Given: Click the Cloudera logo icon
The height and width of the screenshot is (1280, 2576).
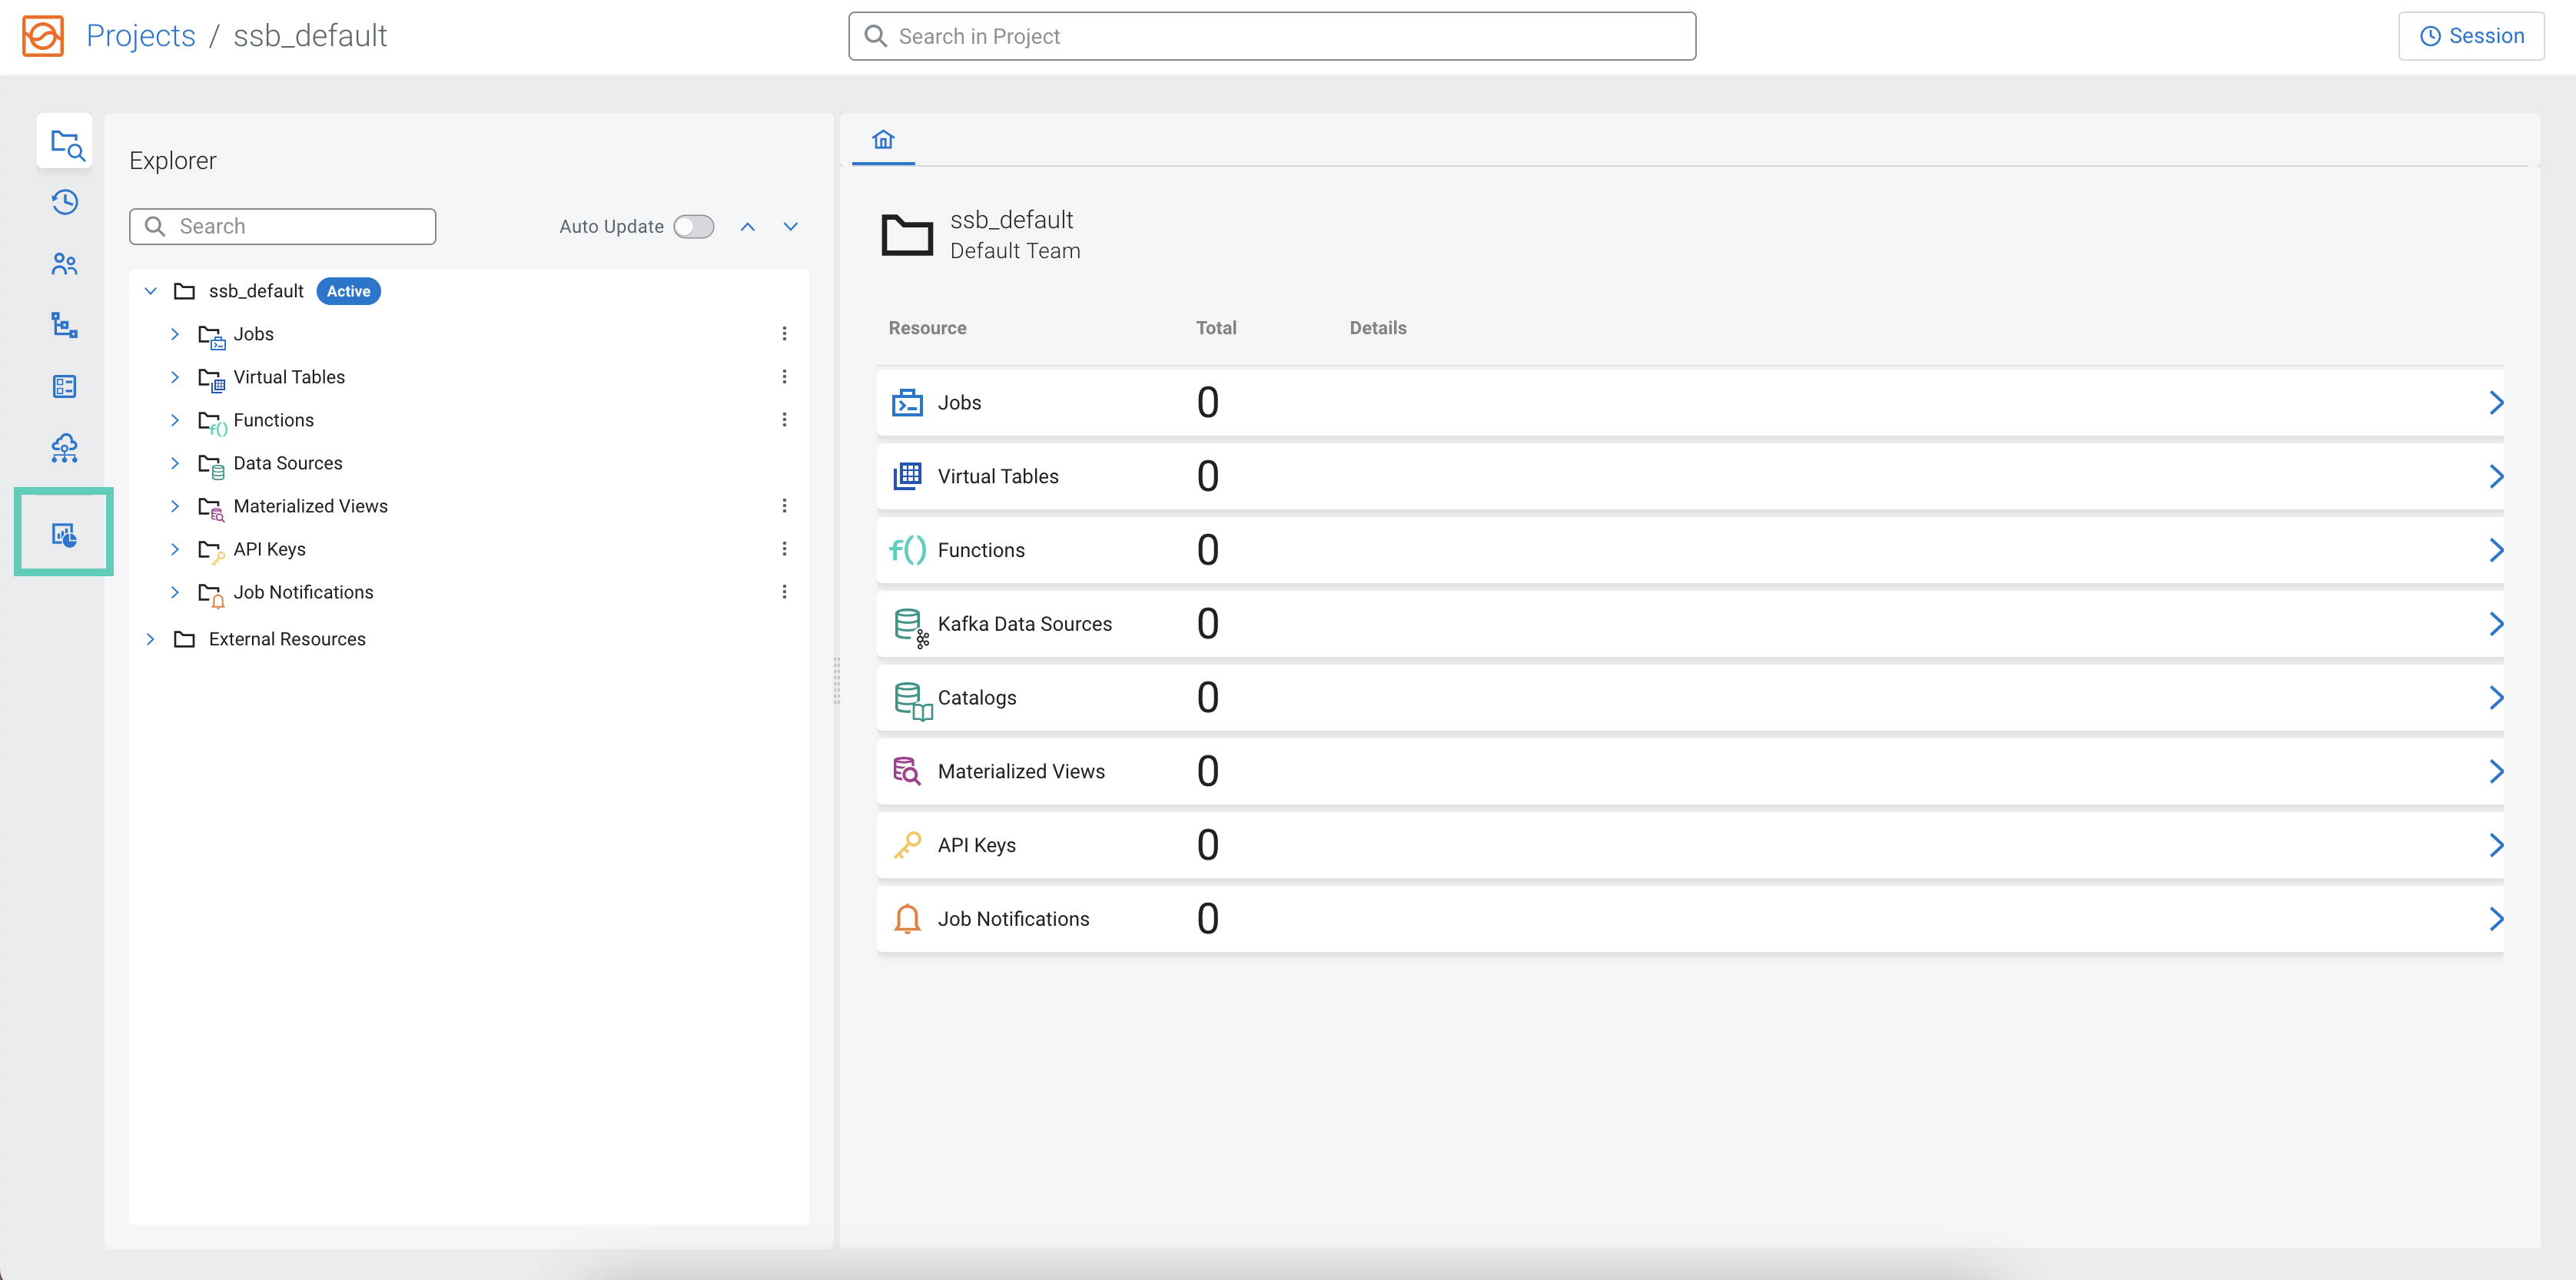Looking at the screenshot, I should 43,36.
